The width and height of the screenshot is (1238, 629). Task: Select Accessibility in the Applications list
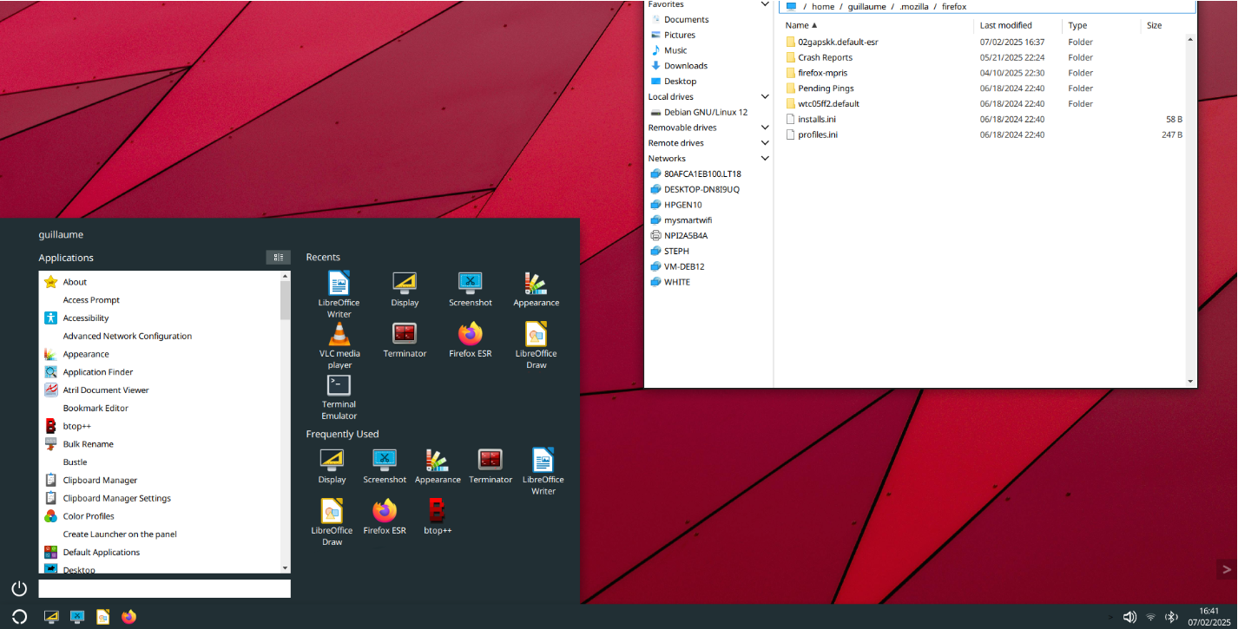pos(86,318)
